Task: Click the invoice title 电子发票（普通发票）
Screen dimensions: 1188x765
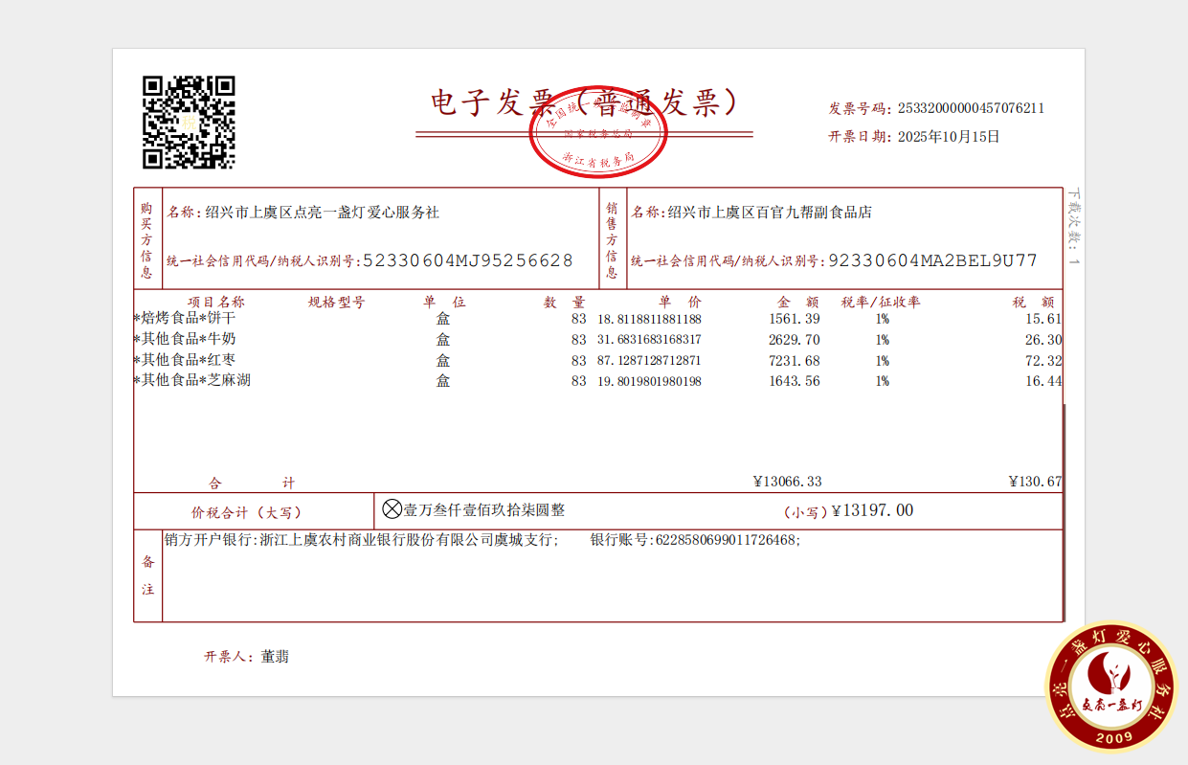Action: click(x=585, y=102)
